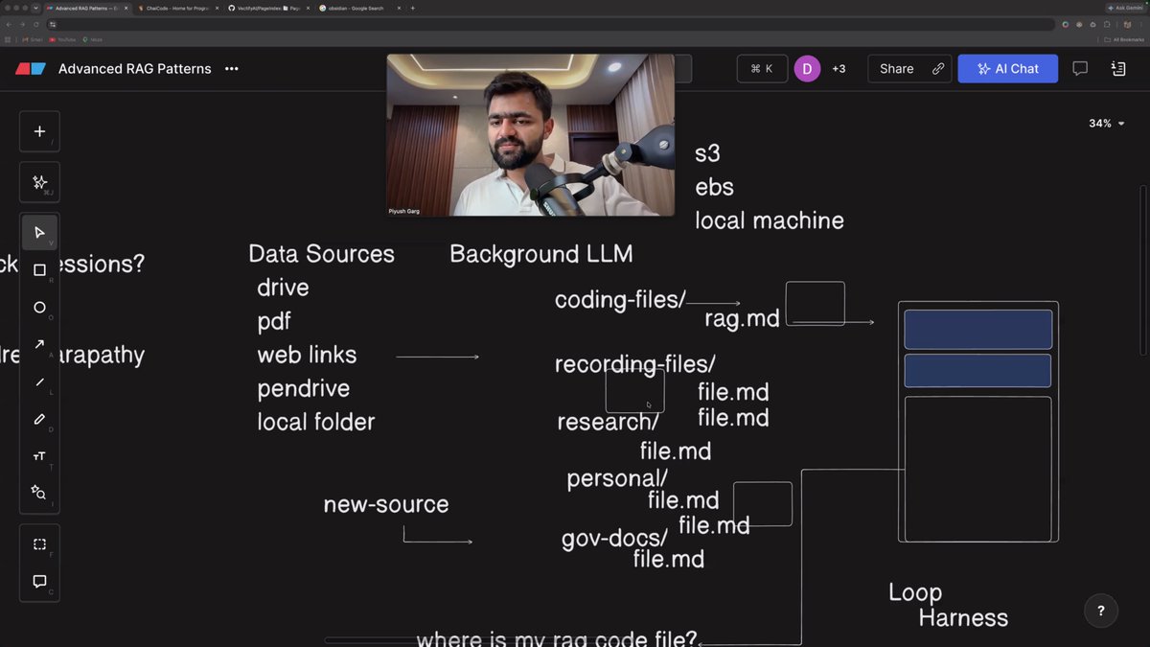This screenshot has width=1150, height=647.
Task: Select the ellipse shape tool
Action: pyautogui.click(x=39, y=308)
